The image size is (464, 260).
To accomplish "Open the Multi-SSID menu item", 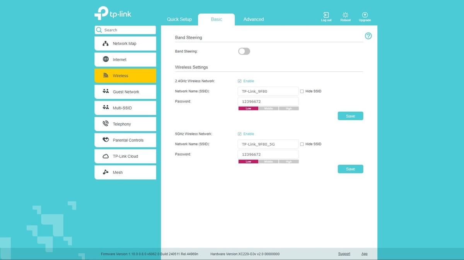I will coord(125,108).
